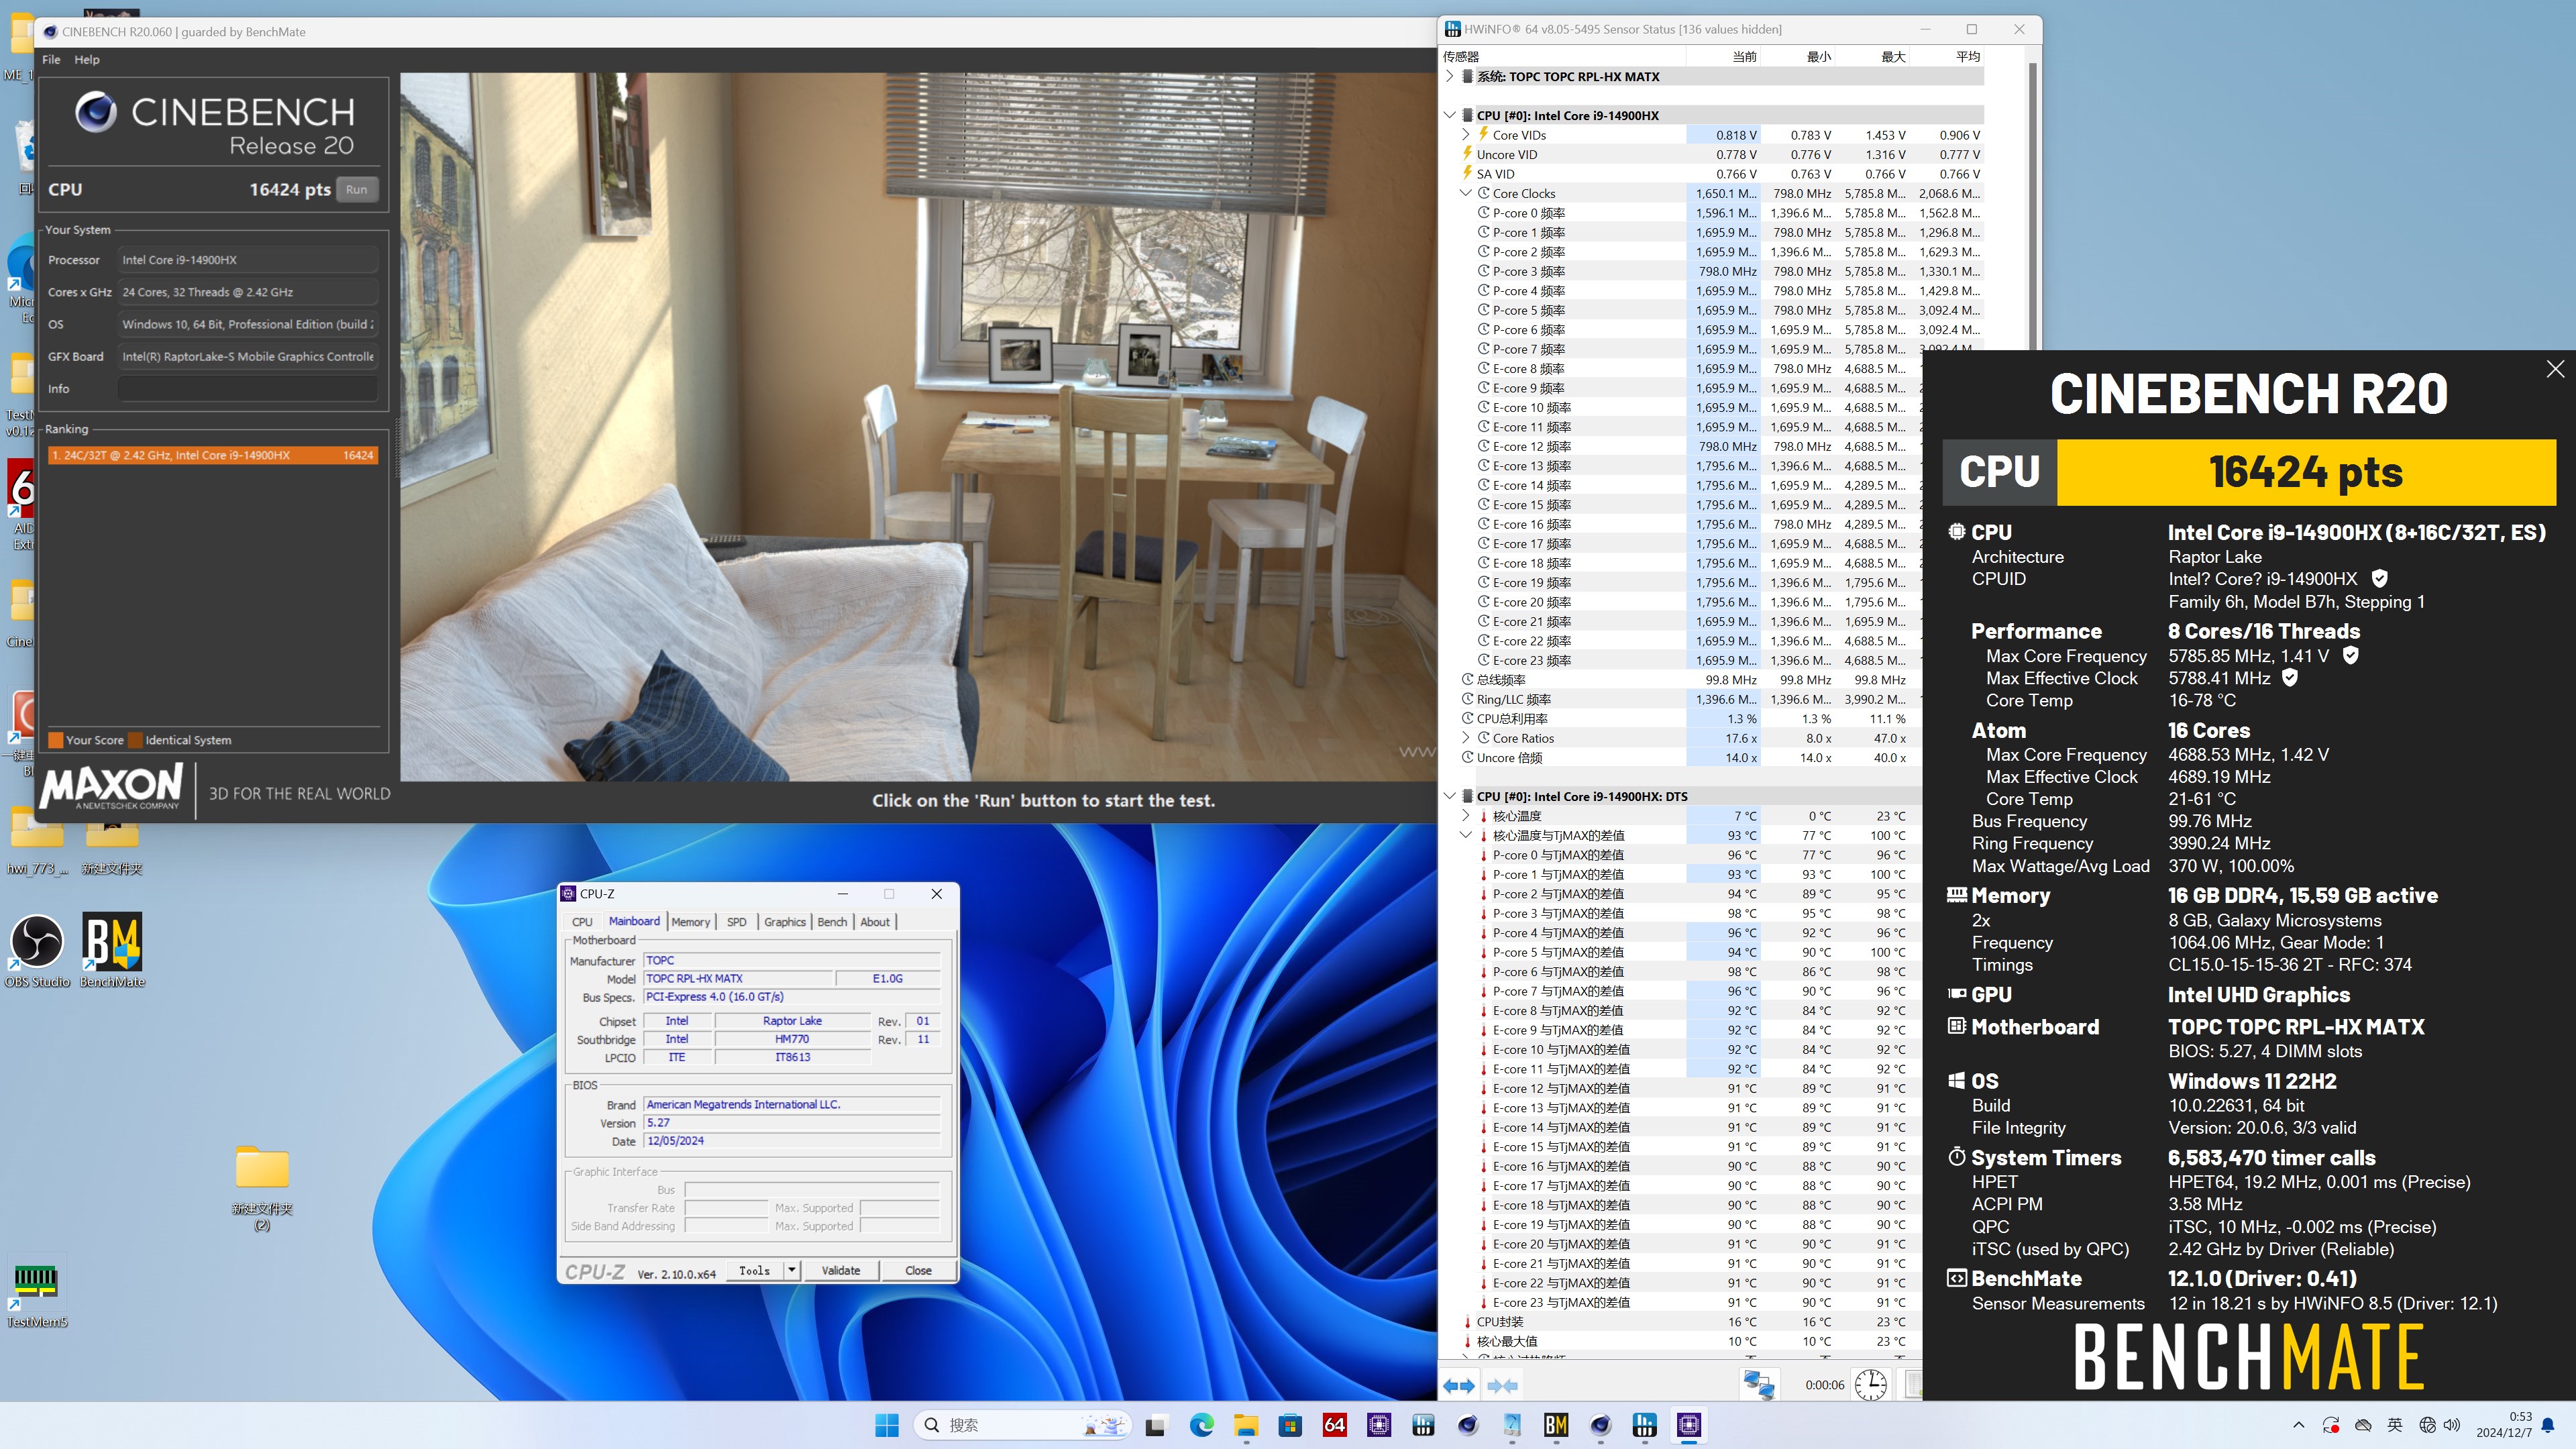Select the 24C/32T ranking entry in Cinebench
This screenshot has height=1449, width=2576.
point(213,455)
